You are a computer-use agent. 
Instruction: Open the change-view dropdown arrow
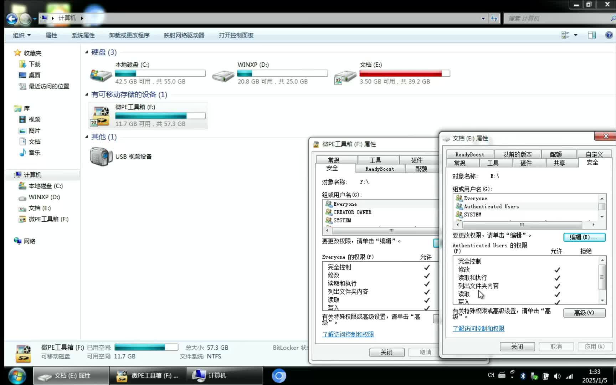[x=575, y=35]
